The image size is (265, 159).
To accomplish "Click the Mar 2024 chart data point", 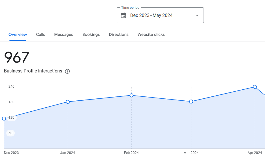I will click(191, 101).
